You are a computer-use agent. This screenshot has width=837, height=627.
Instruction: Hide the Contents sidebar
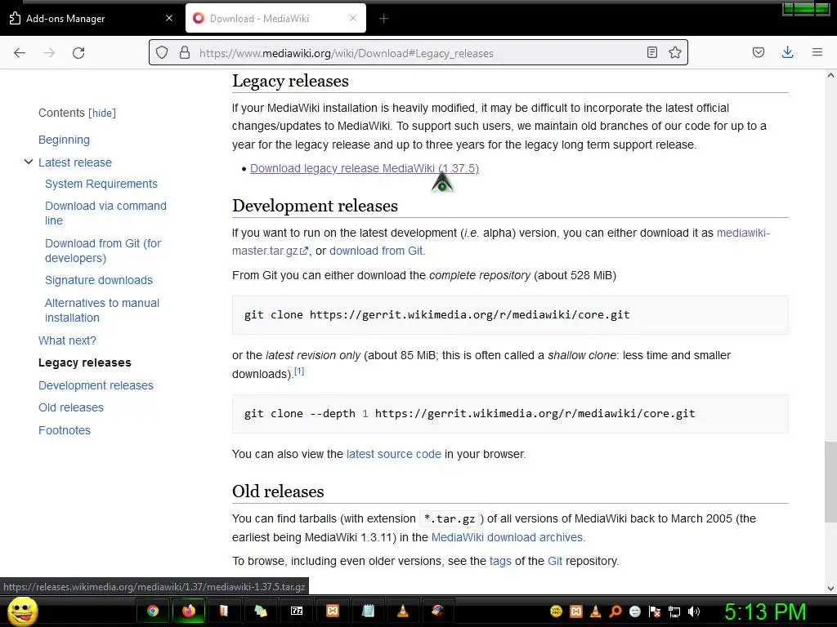coord(102,113)
